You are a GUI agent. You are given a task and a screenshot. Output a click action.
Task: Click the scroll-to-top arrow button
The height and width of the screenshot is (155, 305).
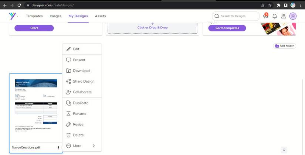coord(284,150)
